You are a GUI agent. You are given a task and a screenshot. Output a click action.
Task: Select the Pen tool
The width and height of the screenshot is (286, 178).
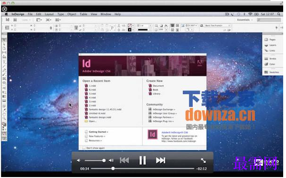coord(4,70)
